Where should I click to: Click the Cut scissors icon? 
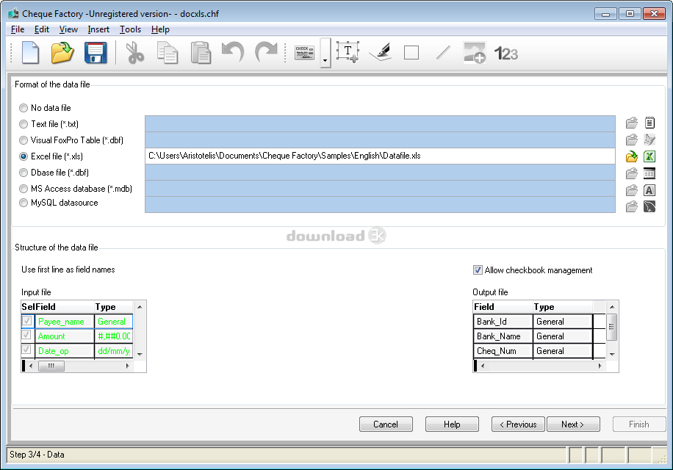(x=134, y=53)
